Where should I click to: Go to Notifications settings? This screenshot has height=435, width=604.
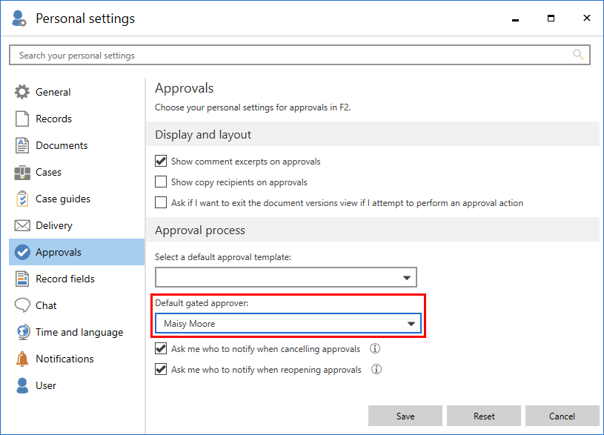click(76, 359)
